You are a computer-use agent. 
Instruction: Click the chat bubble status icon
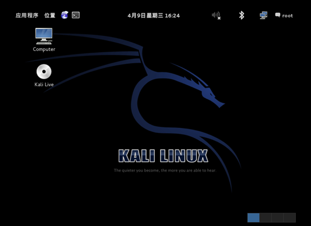pos(278,15)
